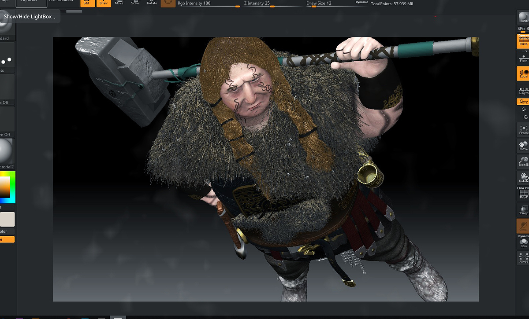Viewport: 529px width, 319px height.
Task: Select the Rotate transform tool in top bar
Action: (152, 2)
